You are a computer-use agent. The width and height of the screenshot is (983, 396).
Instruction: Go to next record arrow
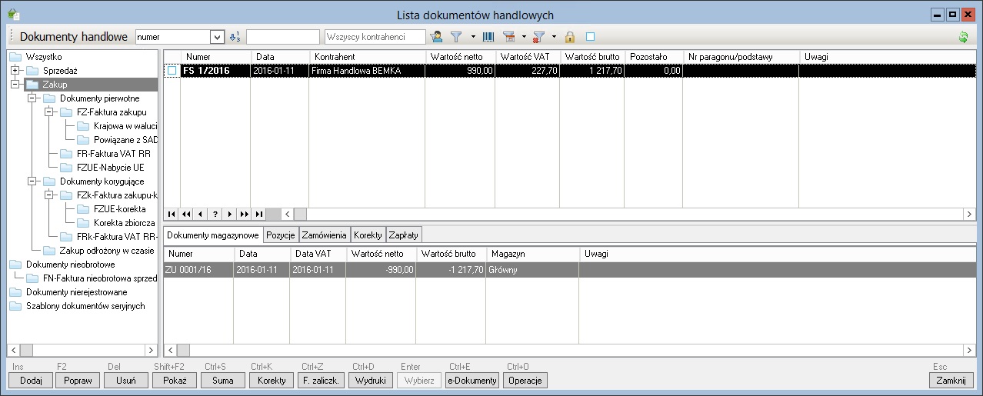click(229, 214)
